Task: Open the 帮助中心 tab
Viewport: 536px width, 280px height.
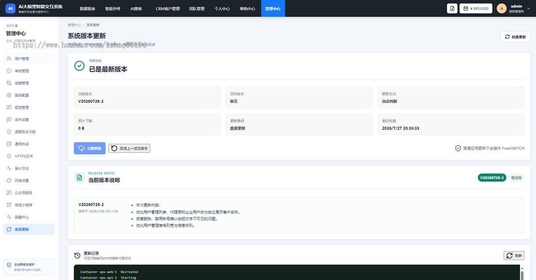Action: (x=247, y=8)
